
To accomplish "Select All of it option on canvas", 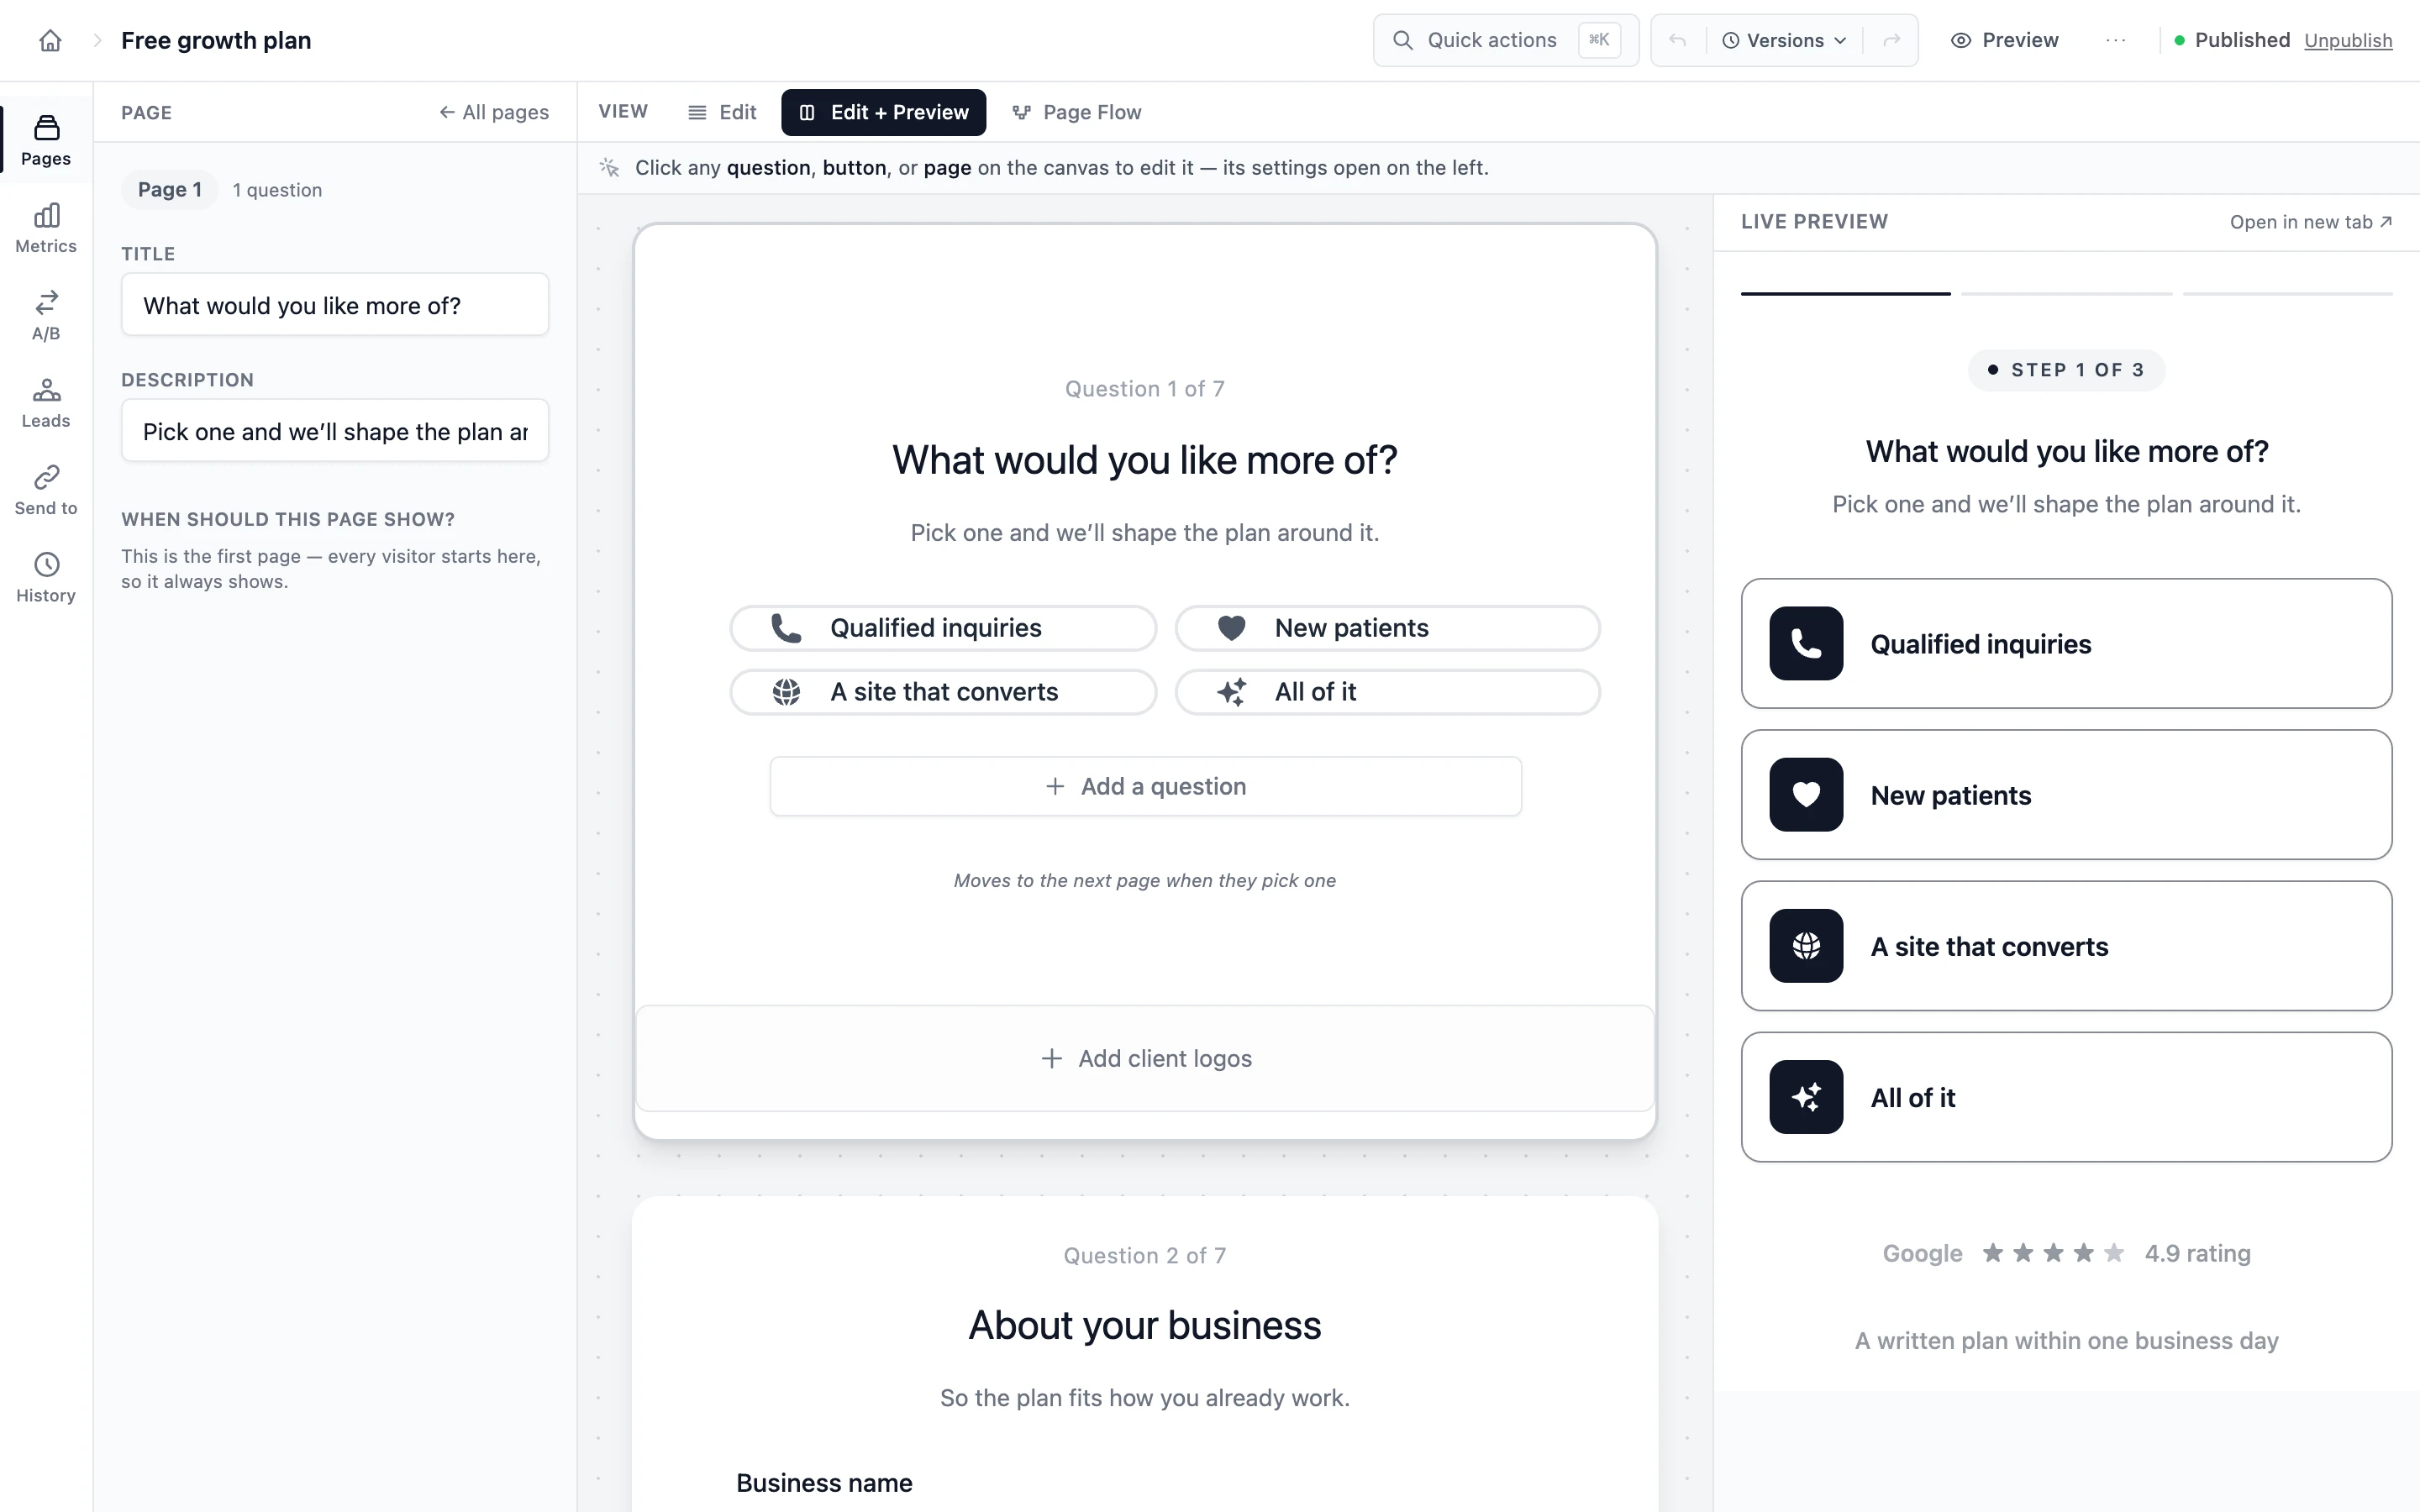I will 1387,692.
